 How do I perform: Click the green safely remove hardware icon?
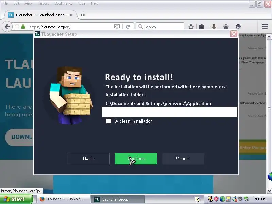tap(246, 199)
